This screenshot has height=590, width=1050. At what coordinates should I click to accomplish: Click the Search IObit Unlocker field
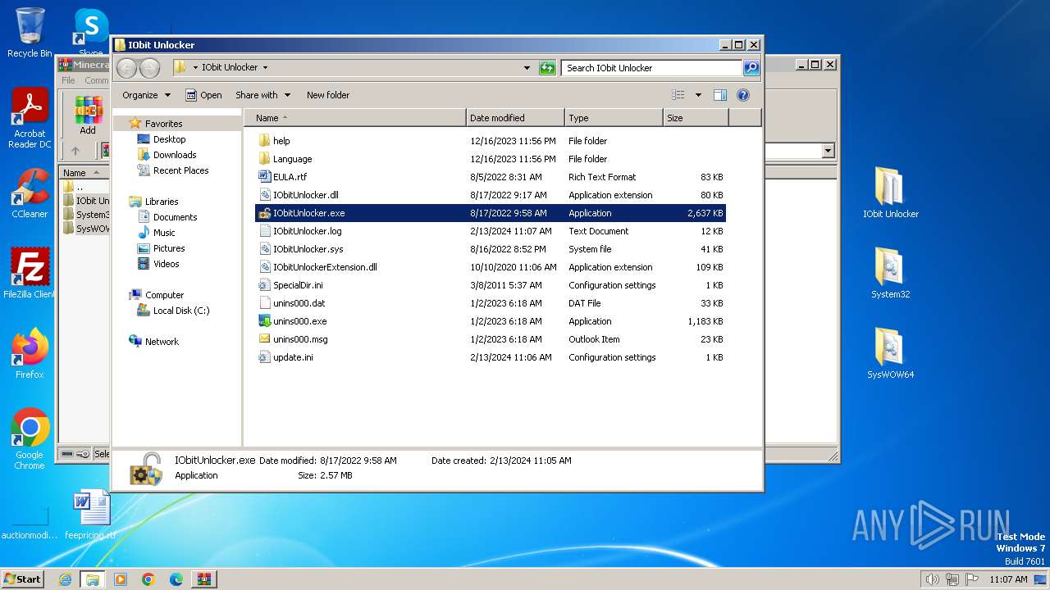click(651, 68)
